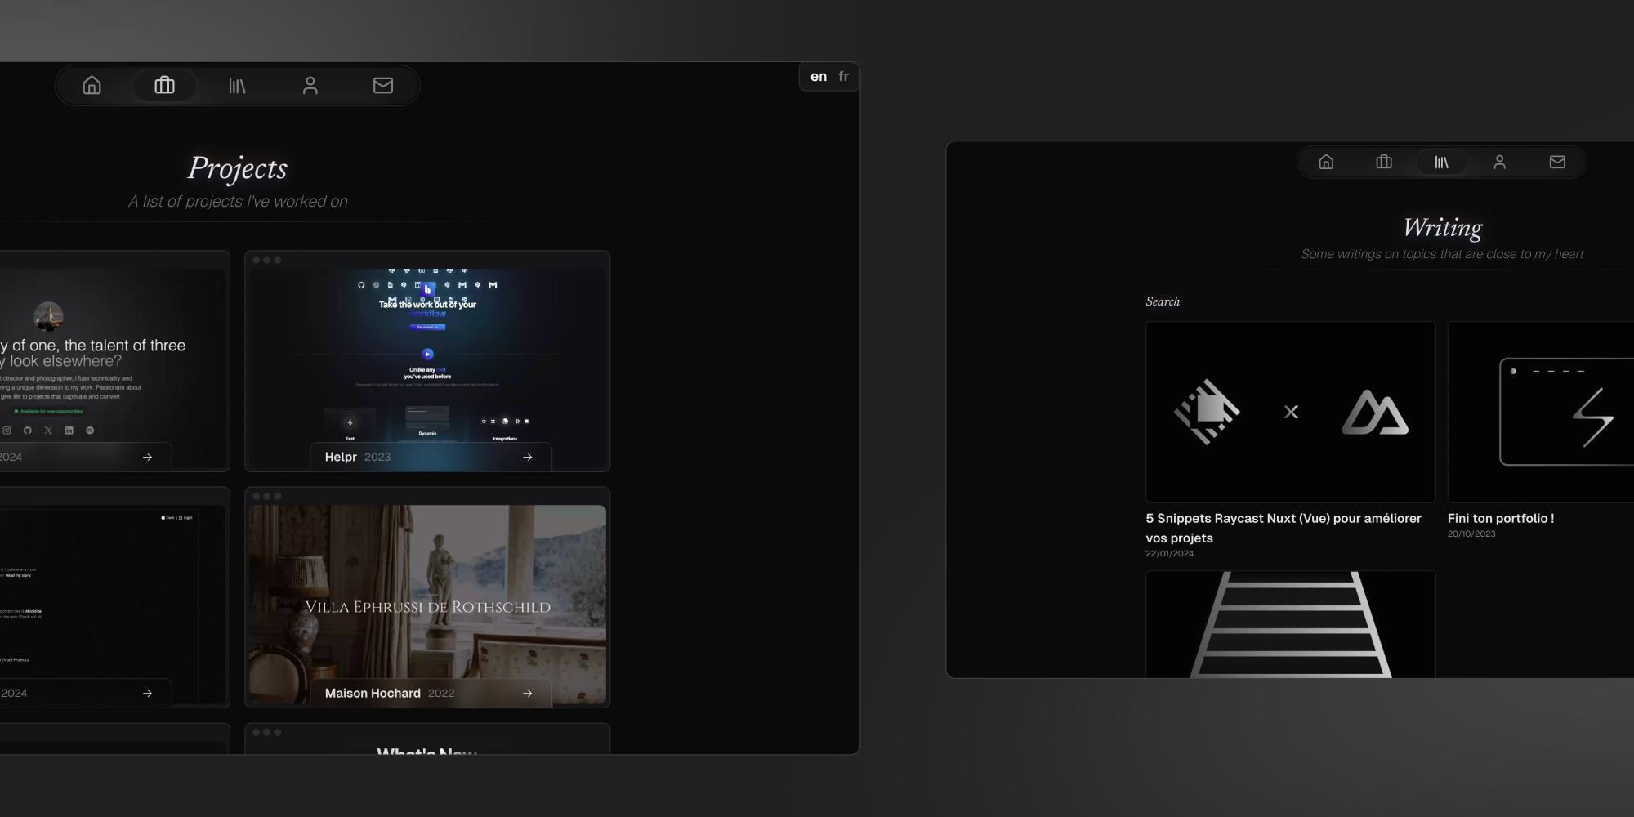Click the person about icon in left navbar
The width and height of the screenshot is (1634, 817).
tap(310, 86)
